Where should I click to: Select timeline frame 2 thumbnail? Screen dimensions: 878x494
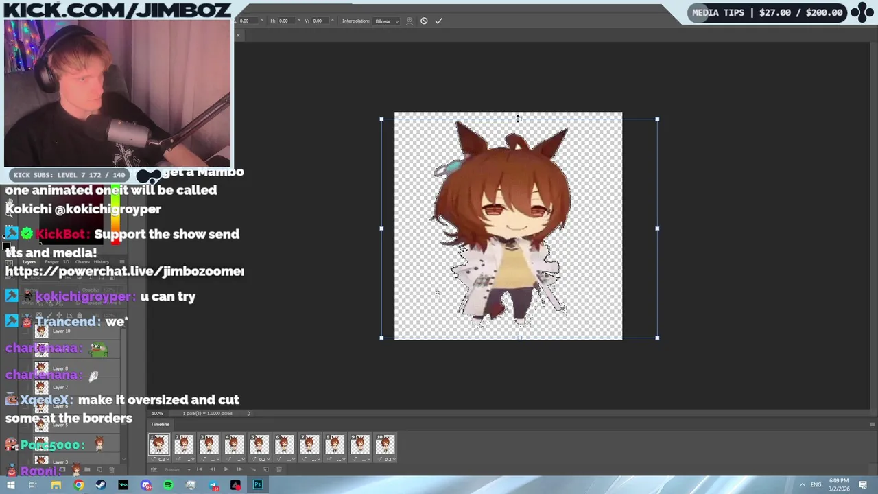[184, 445]
